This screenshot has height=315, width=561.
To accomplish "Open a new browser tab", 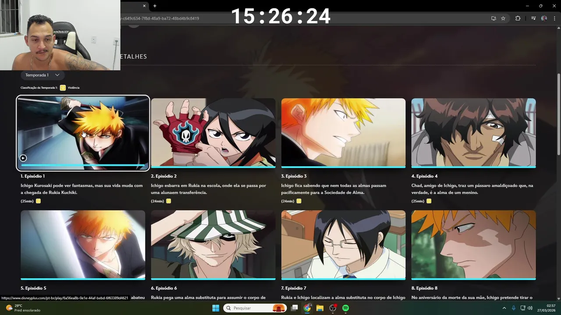I will pos(155,6).
